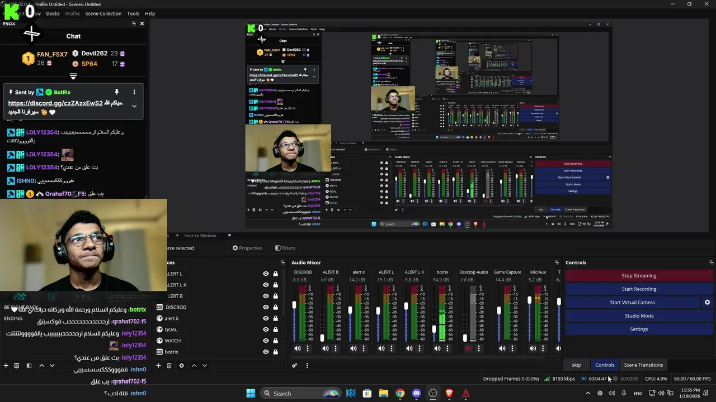Expand the pinned message chevron

(134, 106)
